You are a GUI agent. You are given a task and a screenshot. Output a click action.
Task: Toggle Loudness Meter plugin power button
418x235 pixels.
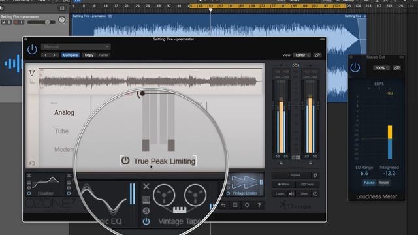tap(355, 67)
